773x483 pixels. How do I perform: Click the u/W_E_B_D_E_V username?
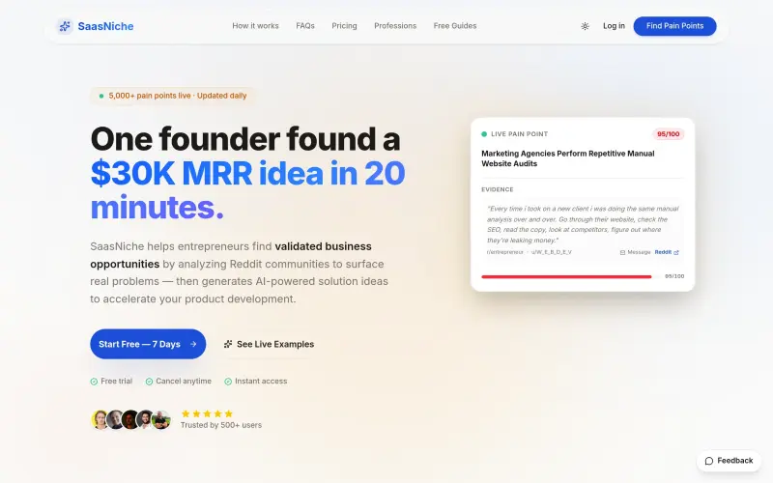(x=551, y=252)
